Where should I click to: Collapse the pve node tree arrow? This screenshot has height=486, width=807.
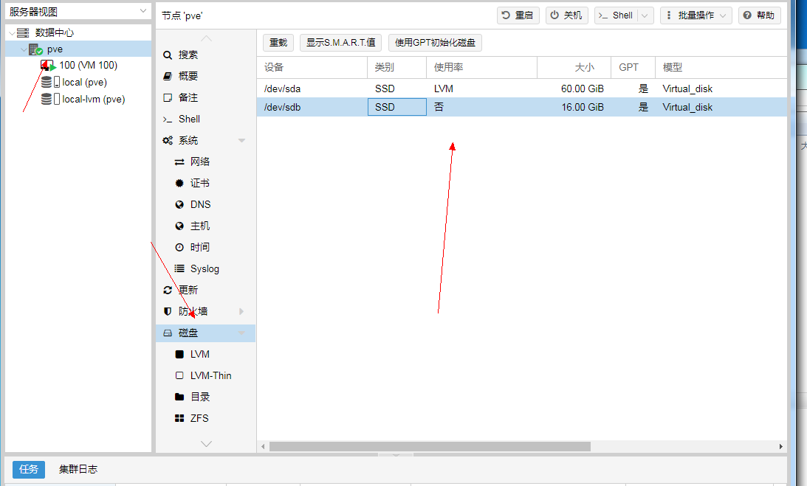24,49
